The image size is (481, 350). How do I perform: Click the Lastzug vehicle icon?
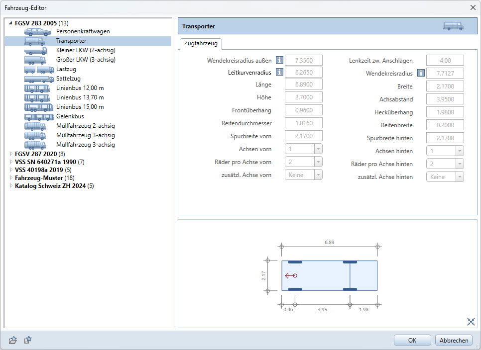39,70
